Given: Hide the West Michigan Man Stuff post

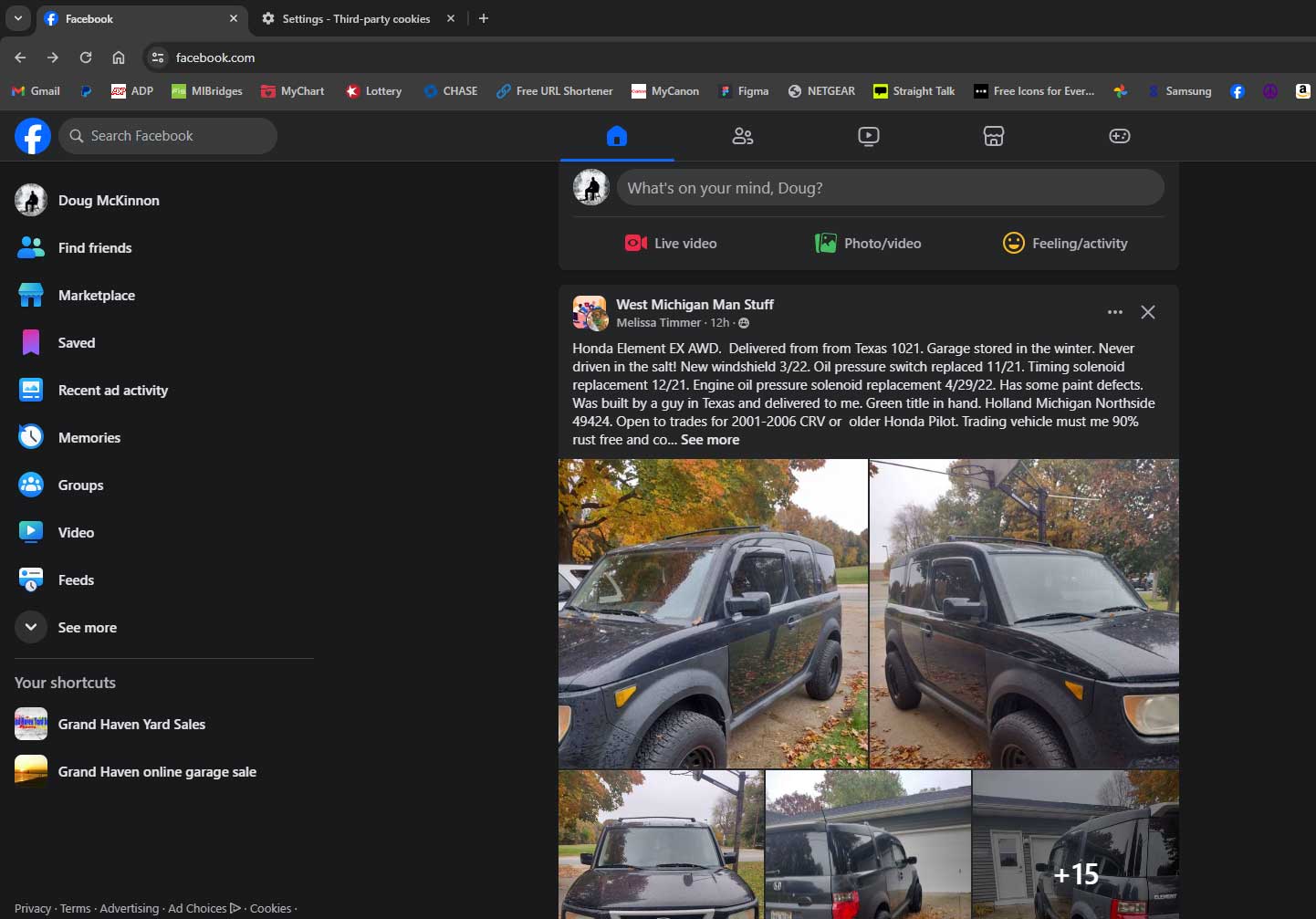Looking at the screenshot, I should pos(1148,312).
